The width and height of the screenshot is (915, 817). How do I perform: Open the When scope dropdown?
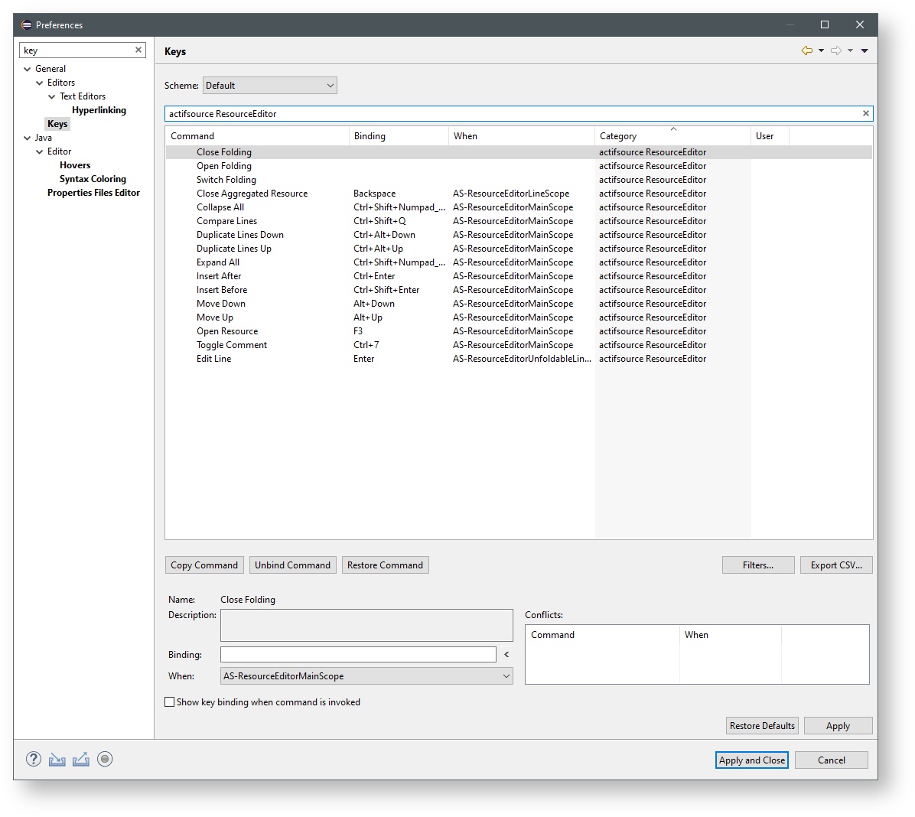pyautogui.click(x=366, y=676)
